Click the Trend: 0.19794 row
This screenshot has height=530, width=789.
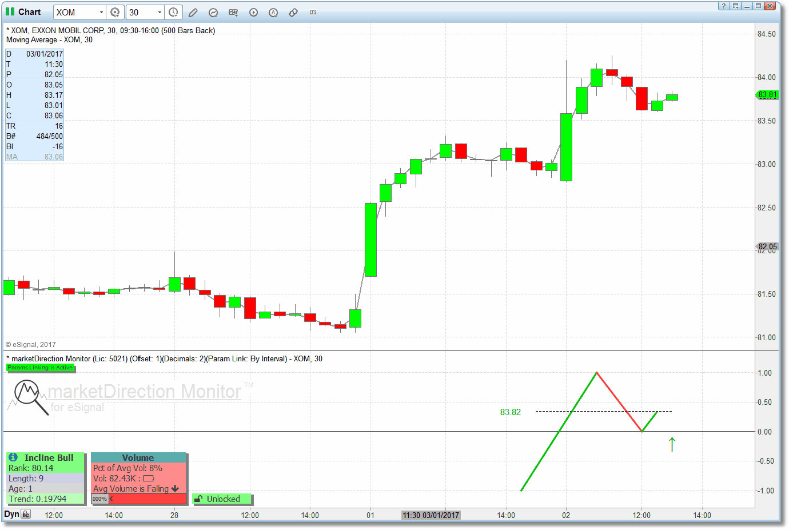pos(45,499)
